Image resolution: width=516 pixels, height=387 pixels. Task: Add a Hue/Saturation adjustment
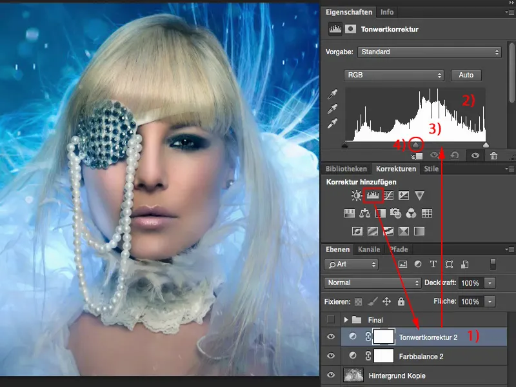350,213
